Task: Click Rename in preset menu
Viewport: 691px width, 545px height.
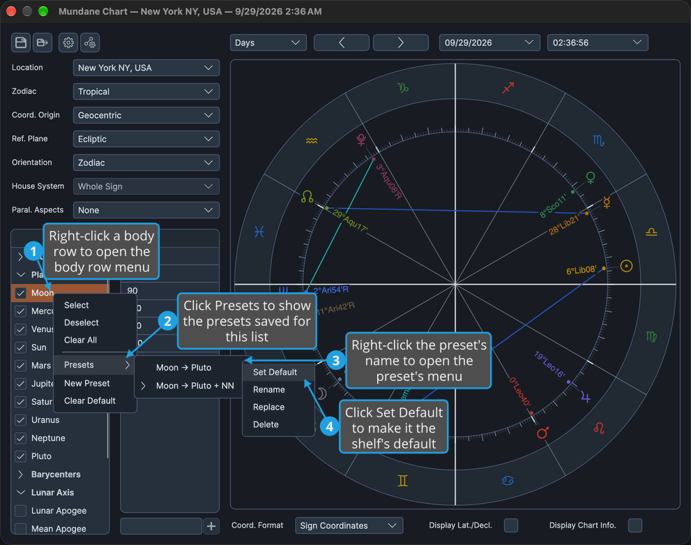Action: pos(278,390)
